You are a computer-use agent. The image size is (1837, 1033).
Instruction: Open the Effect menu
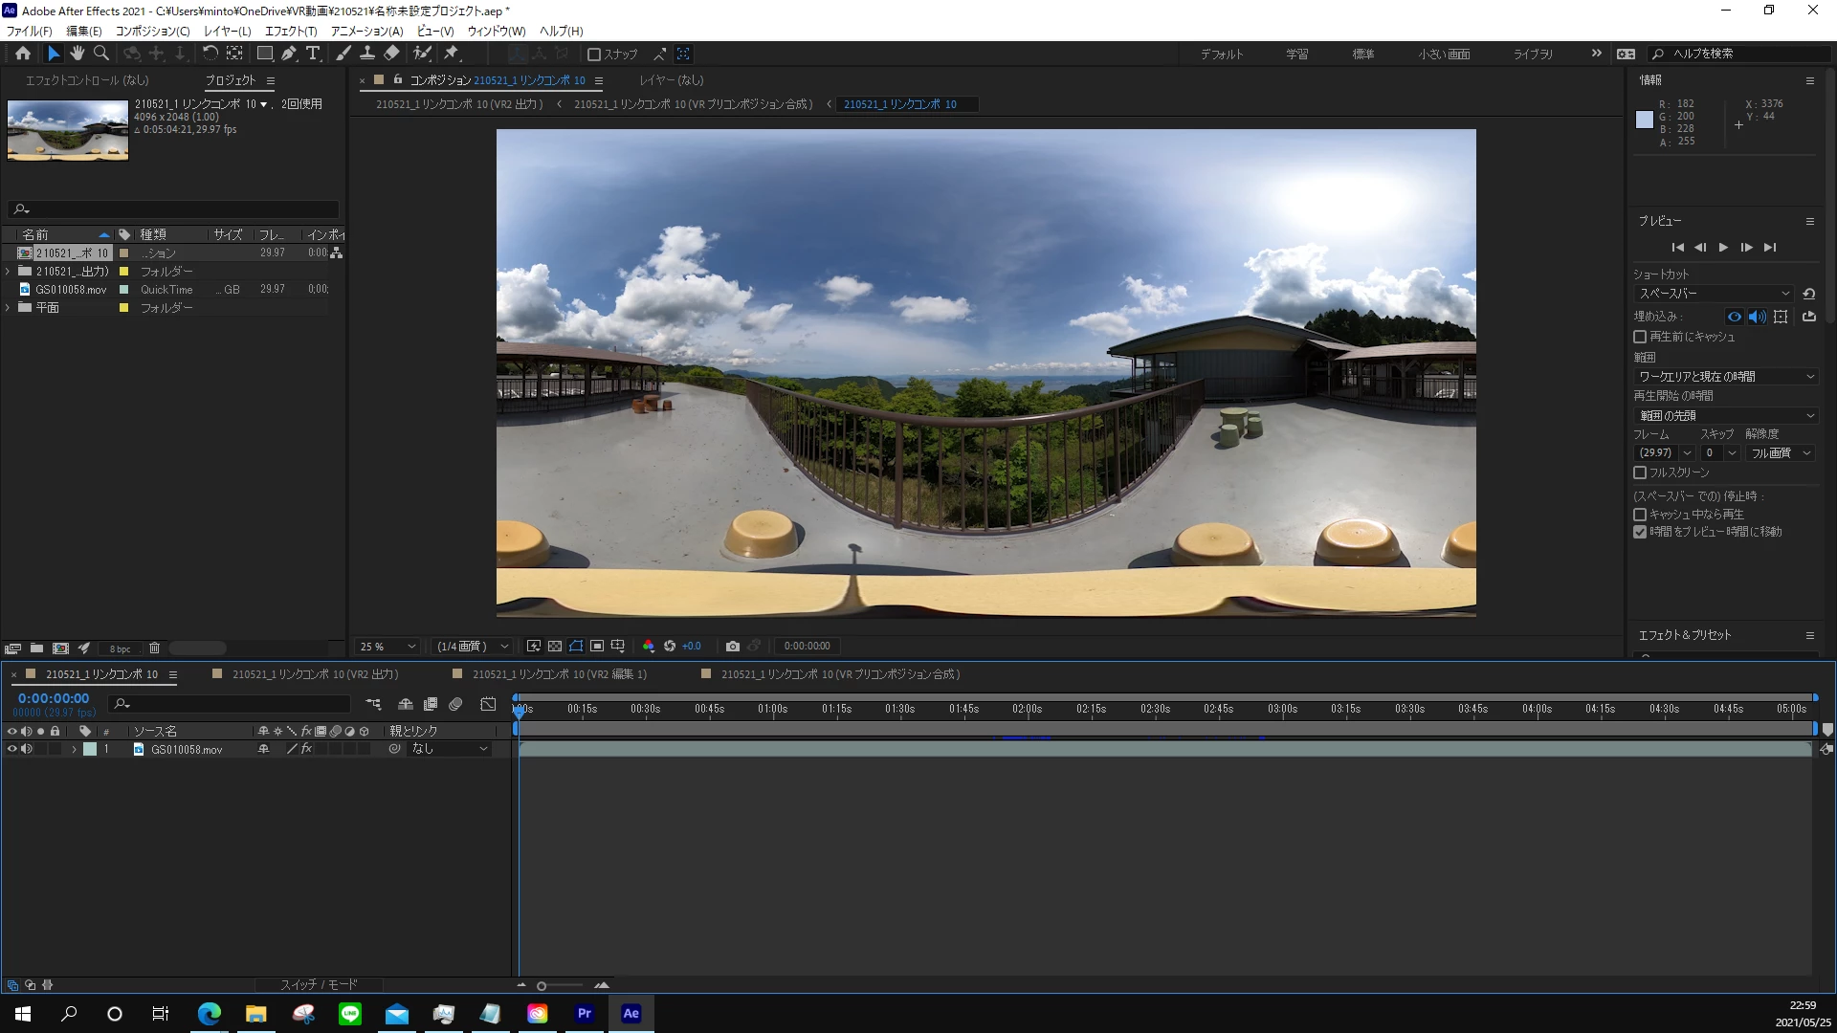(x=290, y=31)
